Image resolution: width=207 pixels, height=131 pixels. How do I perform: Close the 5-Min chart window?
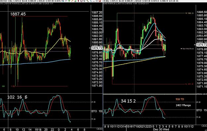coord(100,1)
